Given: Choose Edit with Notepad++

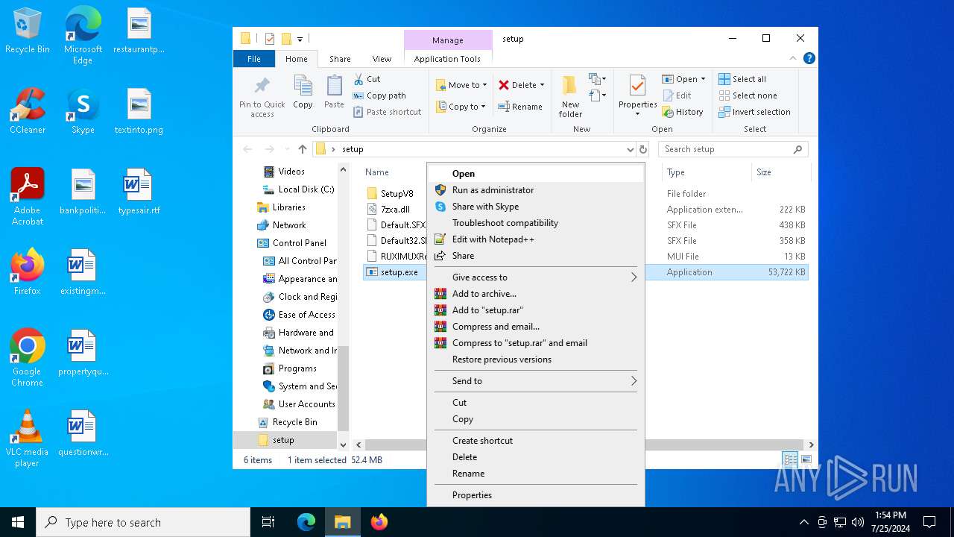Looking at the screenshot, I should [535, 239].
